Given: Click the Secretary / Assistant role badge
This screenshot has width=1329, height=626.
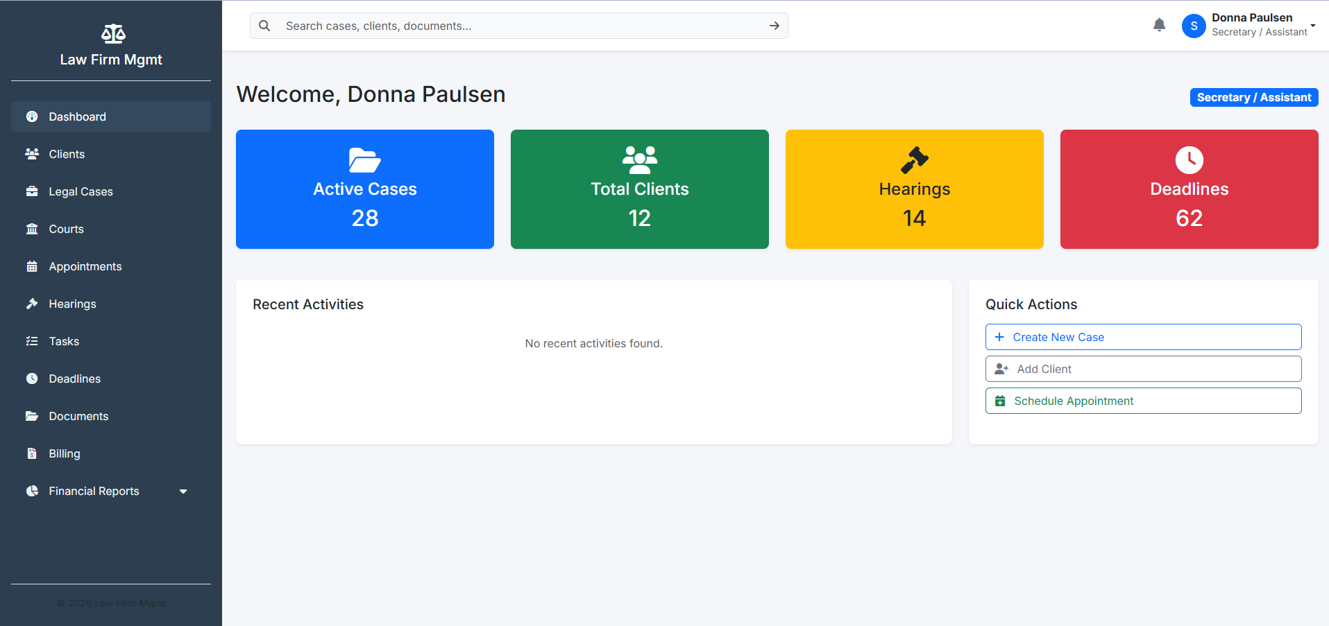Looking at the screenshot, I should (1254, 97).
